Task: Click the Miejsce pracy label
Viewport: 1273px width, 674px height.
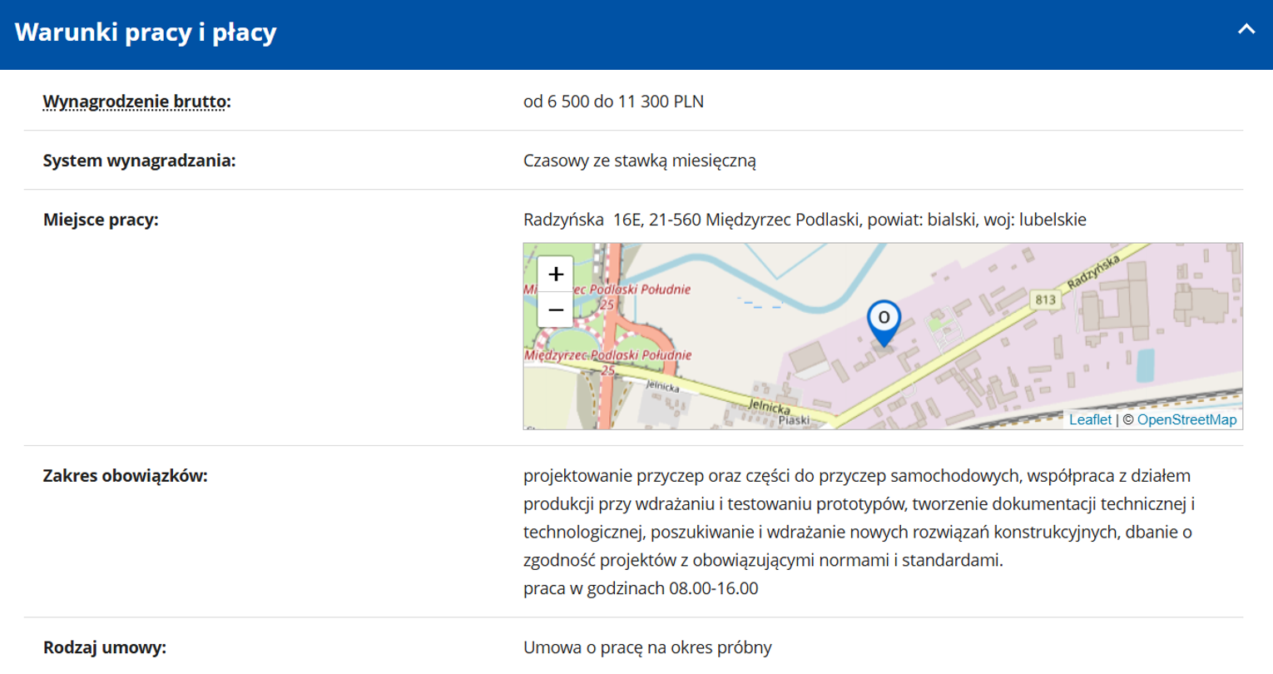Action: [101, 220]
